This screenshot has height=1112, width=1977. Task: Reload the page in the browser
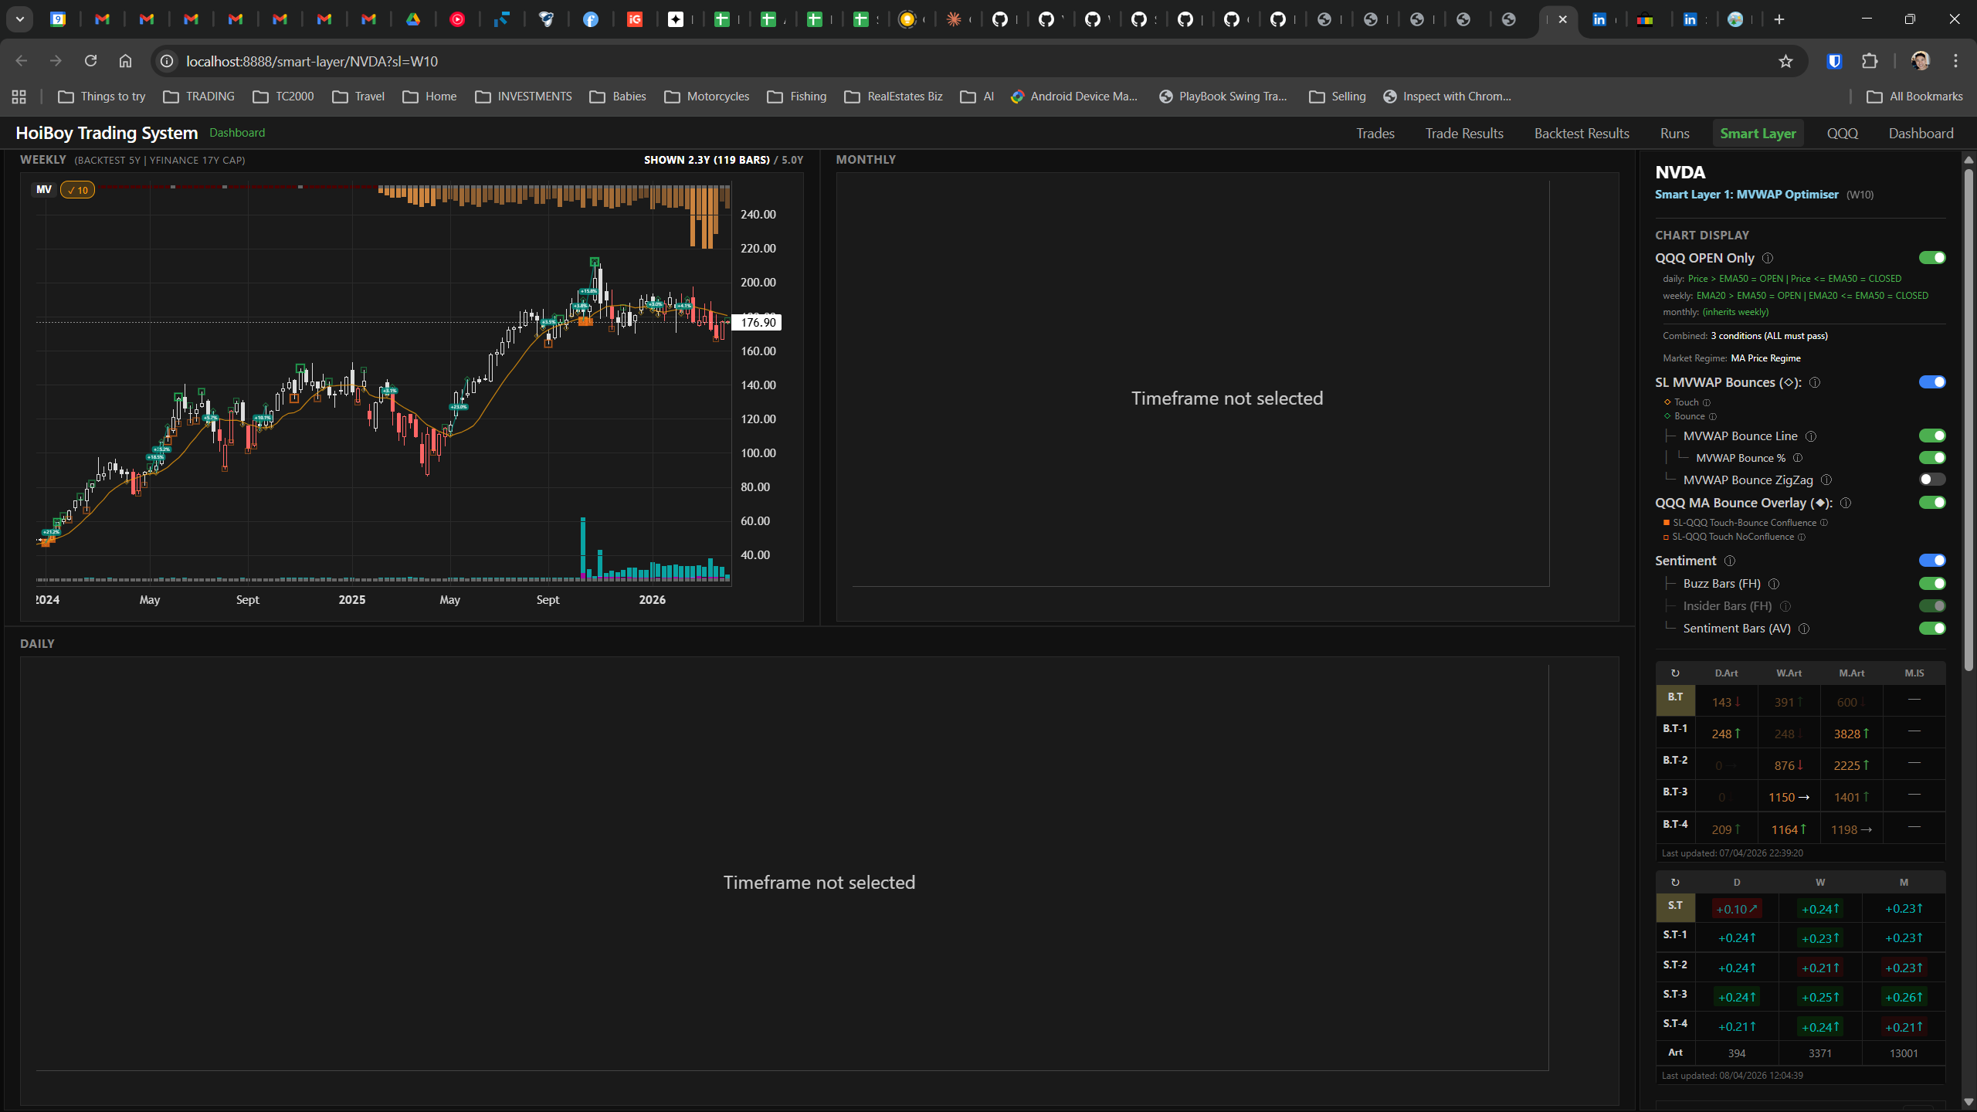[90, 61]
